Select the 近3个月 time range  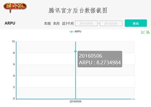pyautogui.click(x=68, y=24)
